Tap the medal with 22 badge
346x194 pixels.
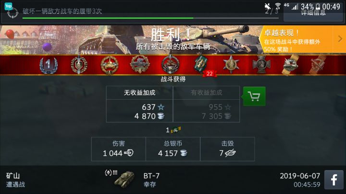coord(201,64)
